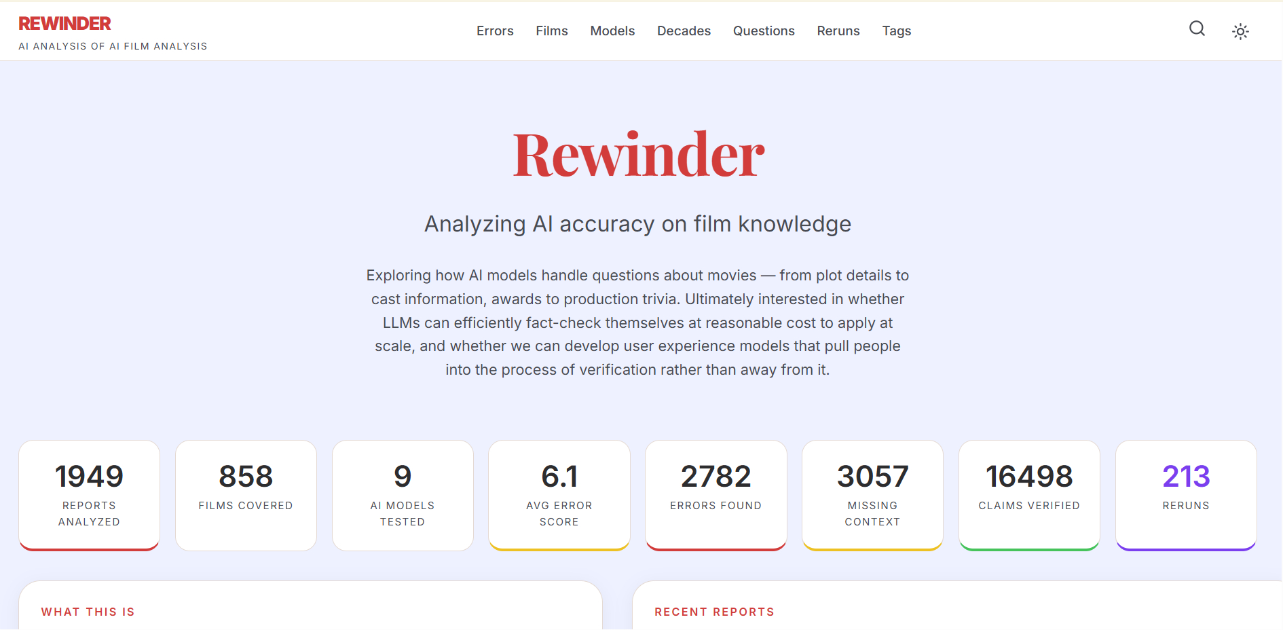Toggle light/dark theme sun icon
The width and height of the screenshot is (1283, 630).
pyautogui.click(x=1240, y=31)
